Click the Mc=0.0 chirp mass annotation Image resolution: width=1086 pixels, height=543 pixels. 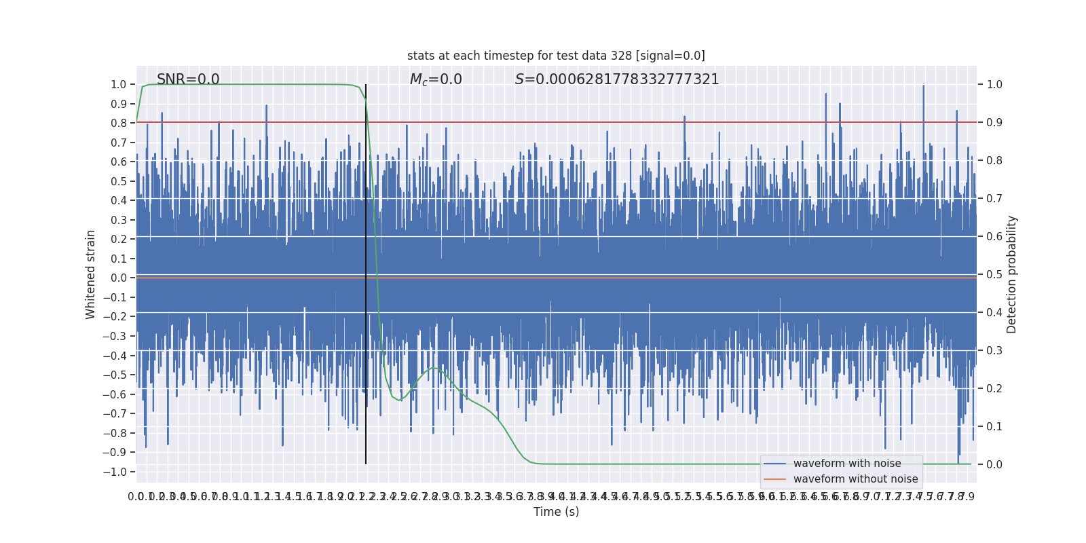pyautogui.click(x=436, y=79)
